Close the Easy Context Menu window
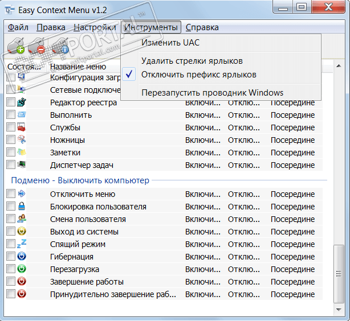The height and width of the screenshot is (321, 350). [x=328, y=7]
